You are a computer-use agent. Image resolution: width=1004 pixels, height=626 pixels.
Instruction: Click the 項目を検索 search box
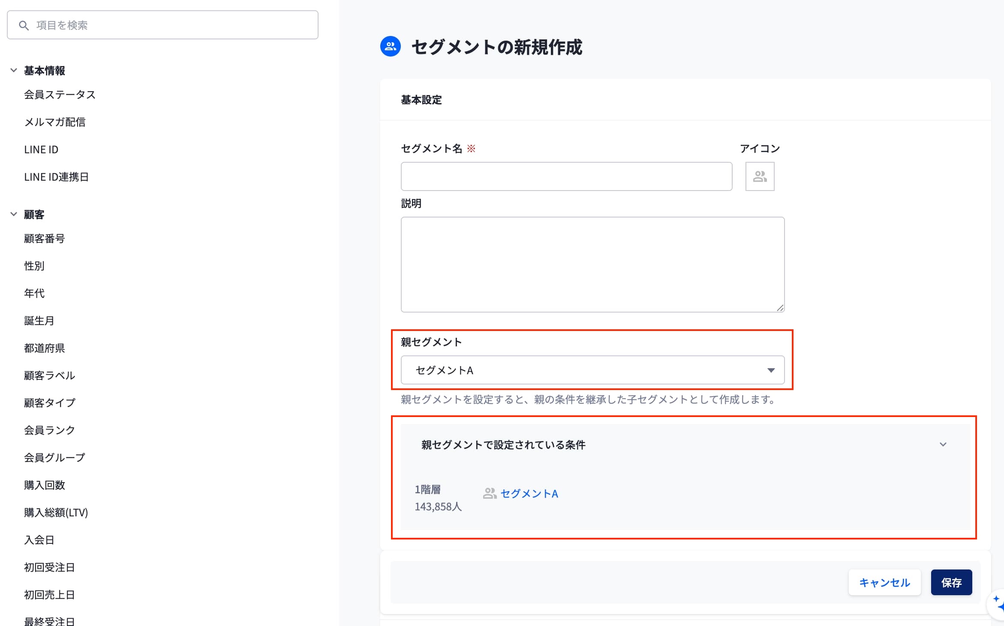coord(171,25)
